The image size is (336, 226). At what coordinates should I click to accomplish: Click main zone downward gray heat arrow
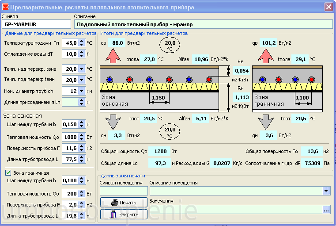point(113,122)
